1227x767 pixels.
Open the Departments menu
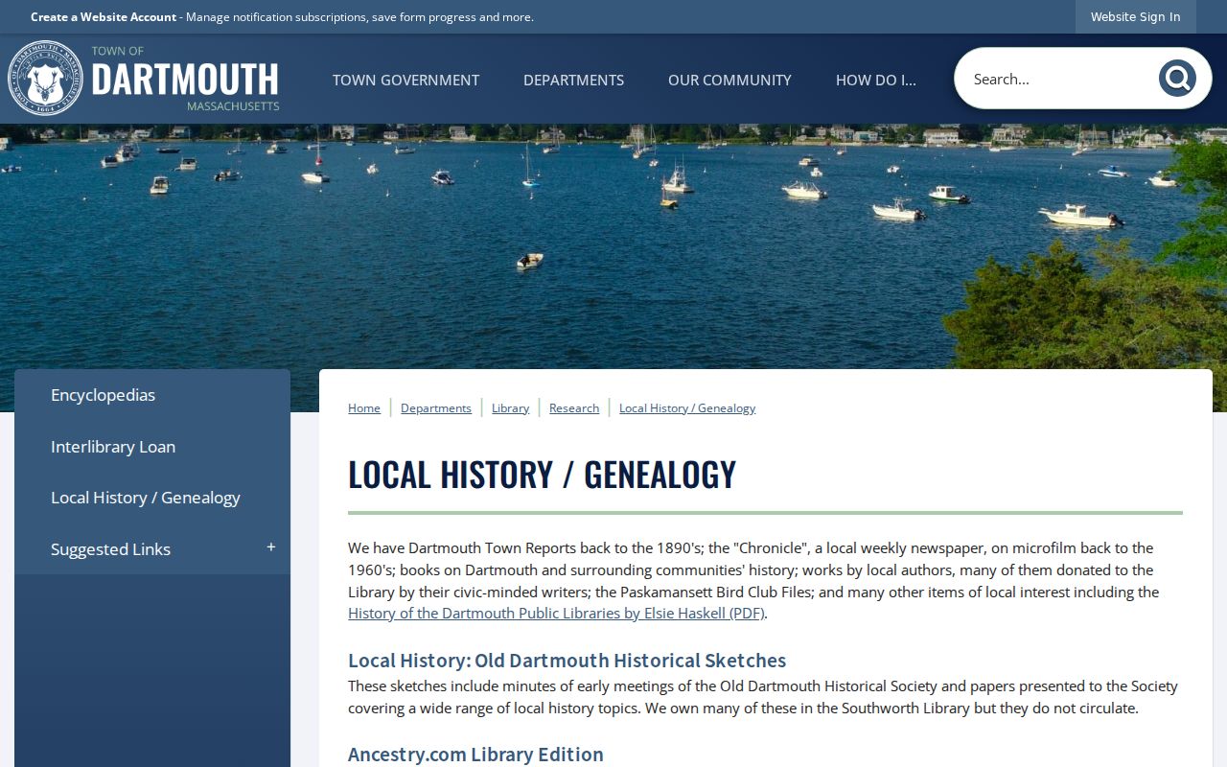[573, 80]
